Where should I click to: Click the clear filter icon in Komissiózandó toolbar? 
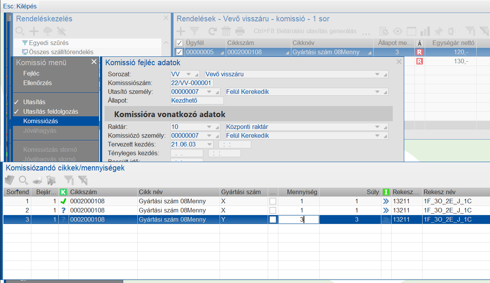tap(82, 180)
